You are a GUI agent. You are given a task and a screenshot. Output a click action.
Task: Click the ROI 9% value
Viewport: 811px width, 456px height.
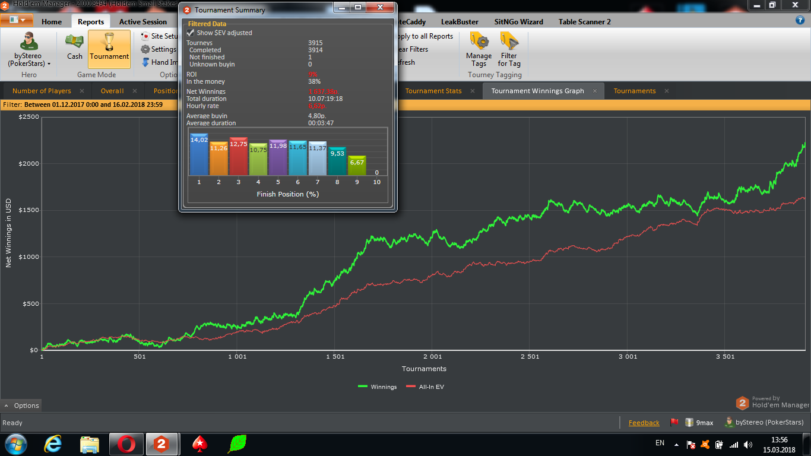click(x=312, y=74)
